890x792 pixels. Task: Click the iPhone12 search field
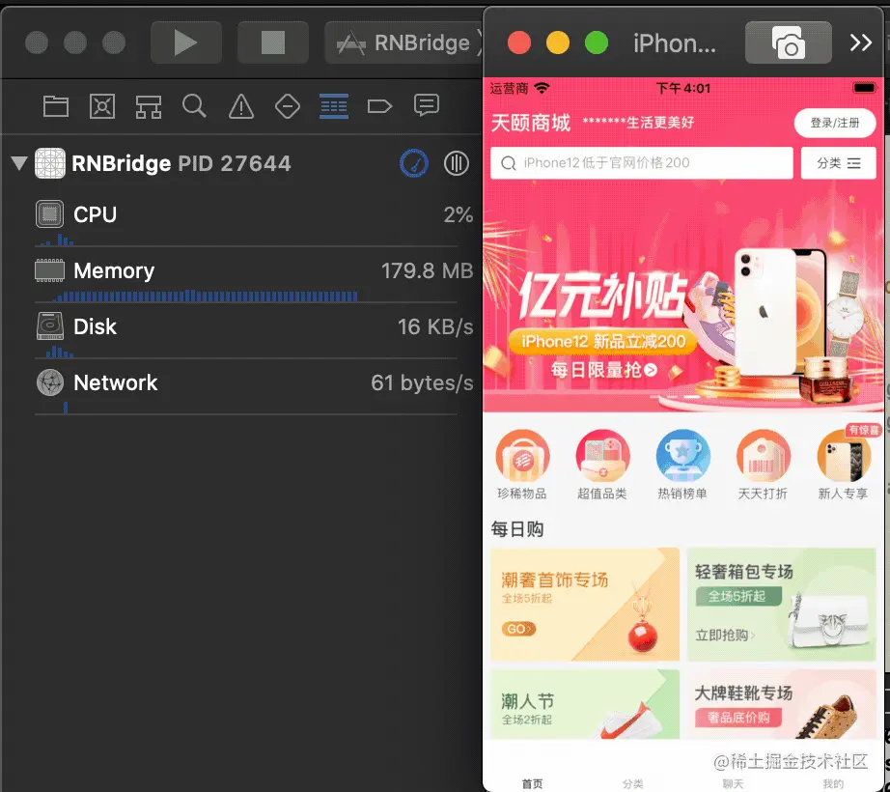[641, 163]
